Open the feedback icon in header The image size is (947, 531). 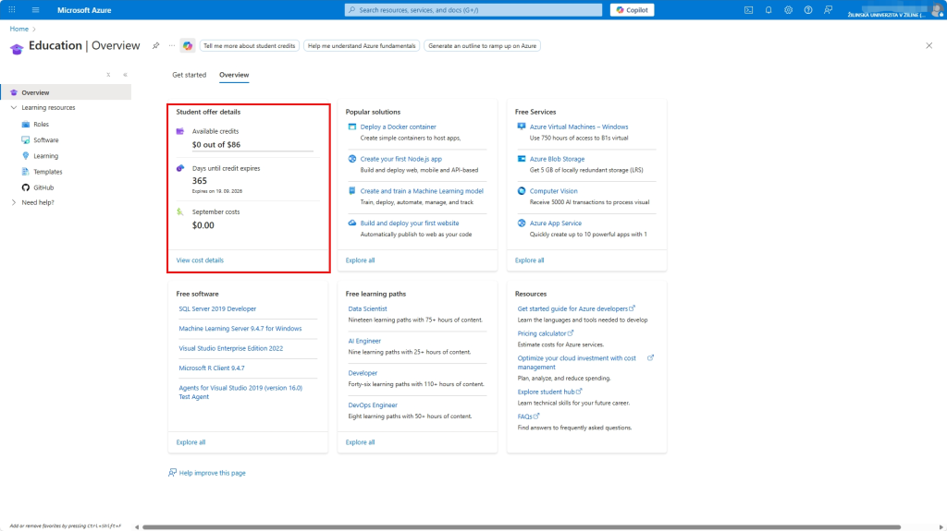(829, 10)
